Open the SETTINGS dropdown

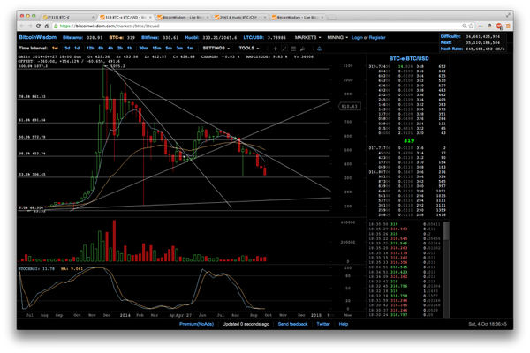pyautogui.click(x=216, y=49)
